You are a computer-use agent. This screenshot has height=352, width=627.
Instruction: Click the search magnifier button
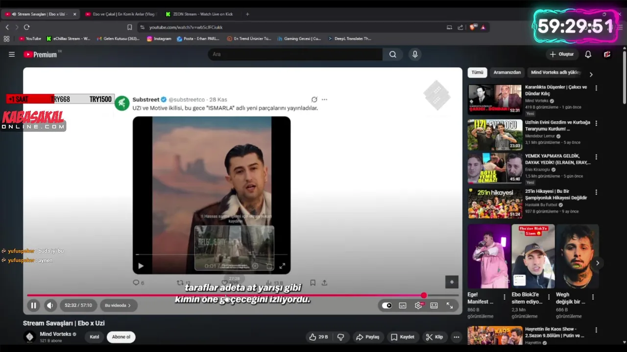(393, 54)
